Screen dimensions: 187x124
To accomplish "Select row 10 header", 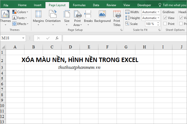I will (x=3, y=105).
